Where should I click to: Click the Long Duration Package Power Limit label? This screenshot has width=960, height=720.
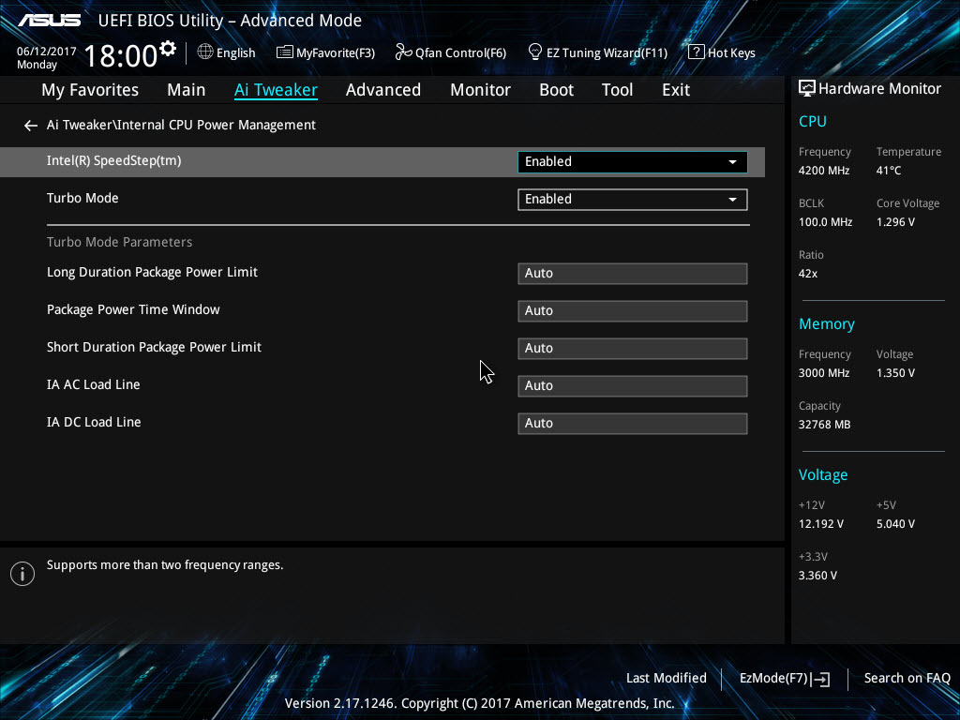tap(152, 273)
